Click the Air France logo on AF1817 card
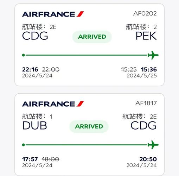Viewport: 179px width, 176px height. 53,104
